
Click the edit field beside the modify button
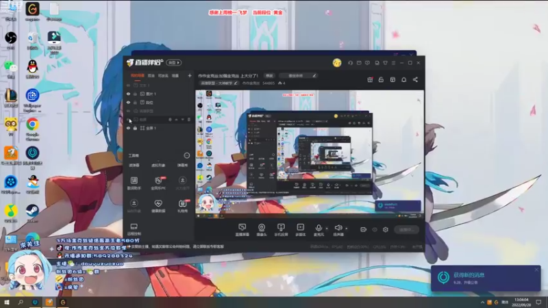(x=298, y=75)
